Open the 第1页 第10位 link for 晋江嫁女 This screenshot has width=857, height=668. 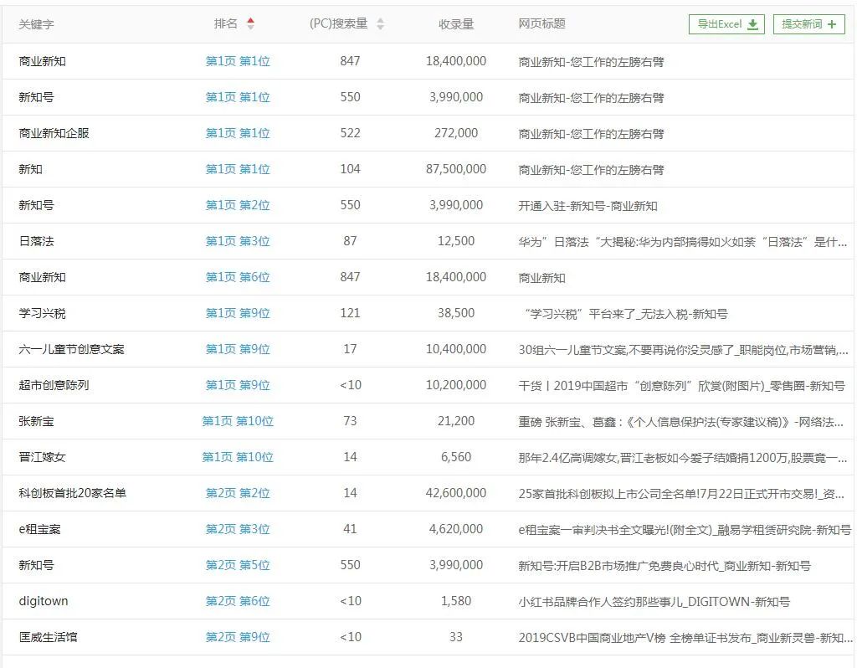click(x=238, y=457)
